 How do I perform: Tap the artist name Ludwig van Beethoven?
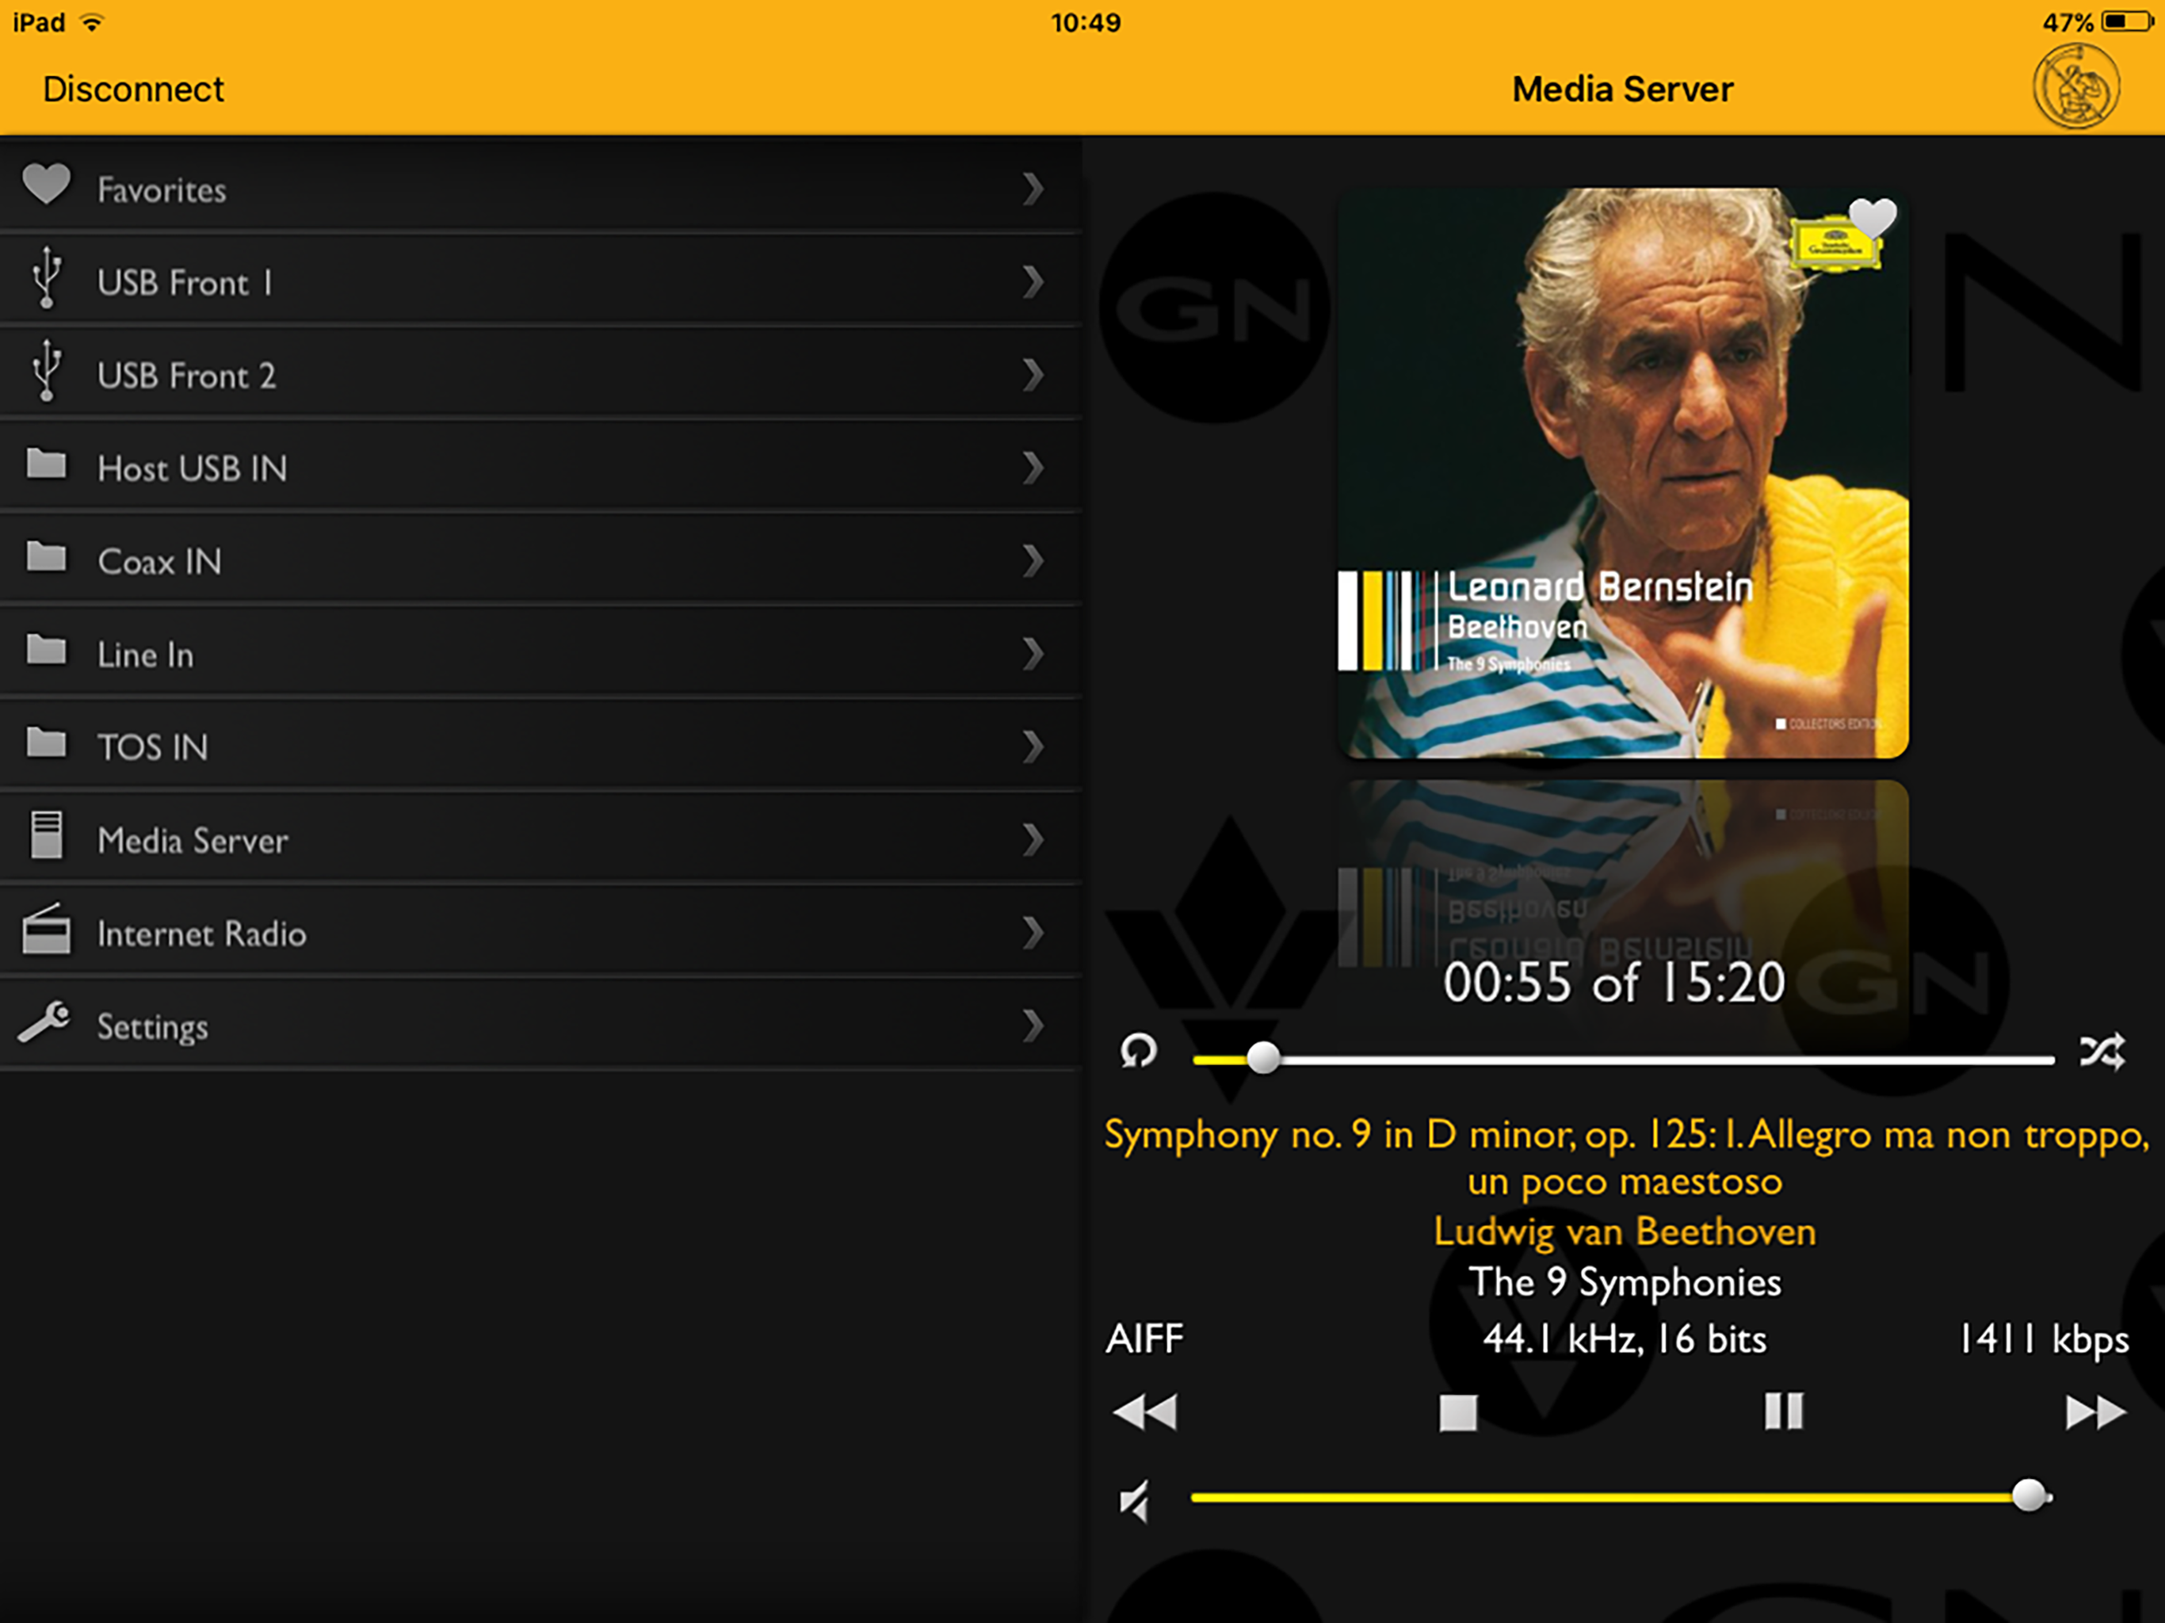1625,1232
